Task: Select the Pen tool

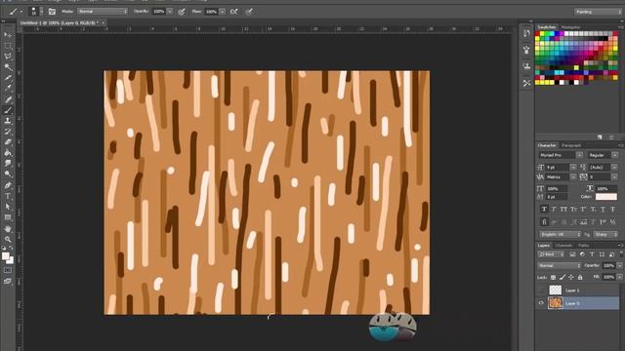Action: point(8,185)
